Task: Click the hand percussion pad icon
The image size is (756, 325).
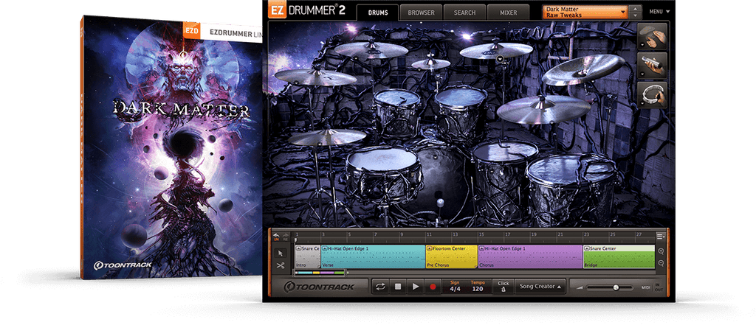Action: (x=654, y=35)
